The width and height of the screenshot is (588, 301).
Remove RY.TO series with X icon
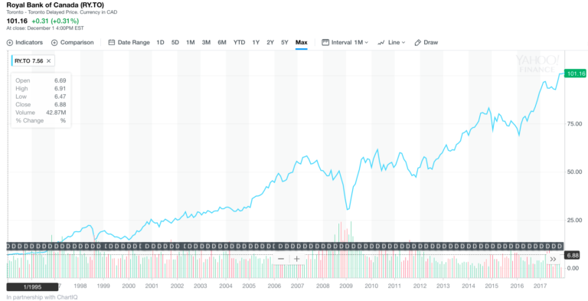coord(49,61)
